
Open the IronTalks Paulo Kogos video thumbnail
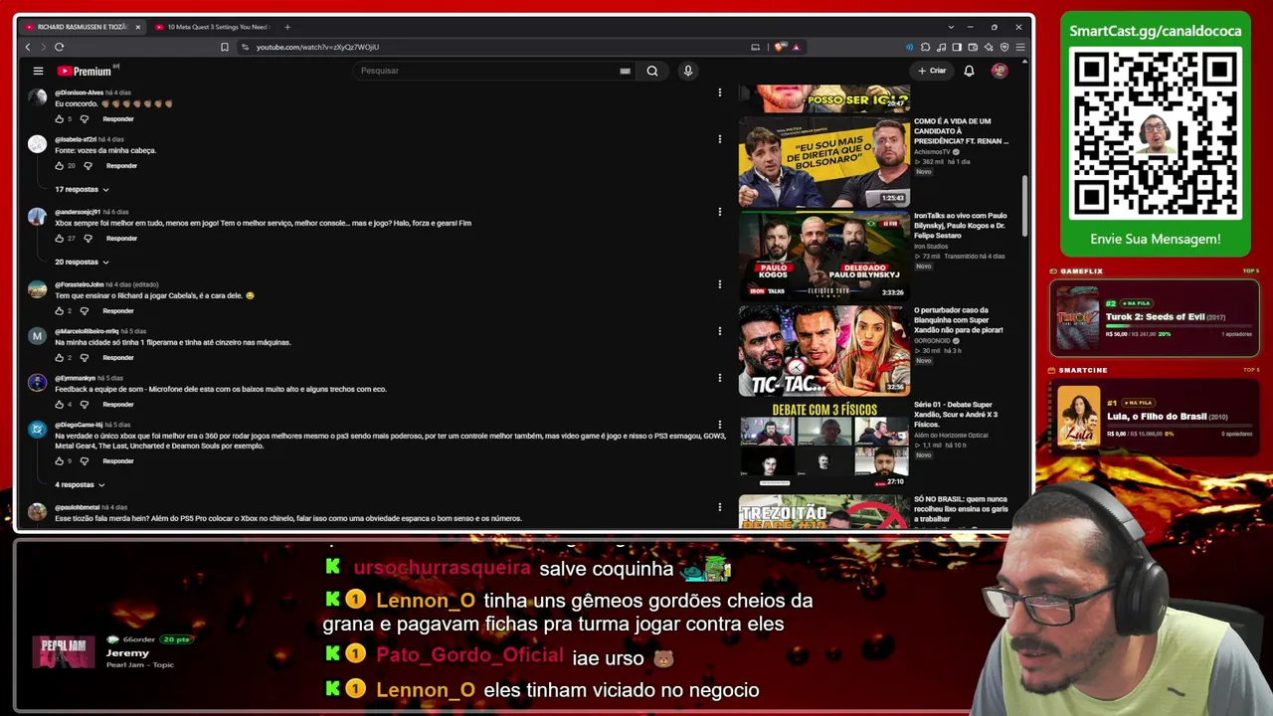[823, 256]
